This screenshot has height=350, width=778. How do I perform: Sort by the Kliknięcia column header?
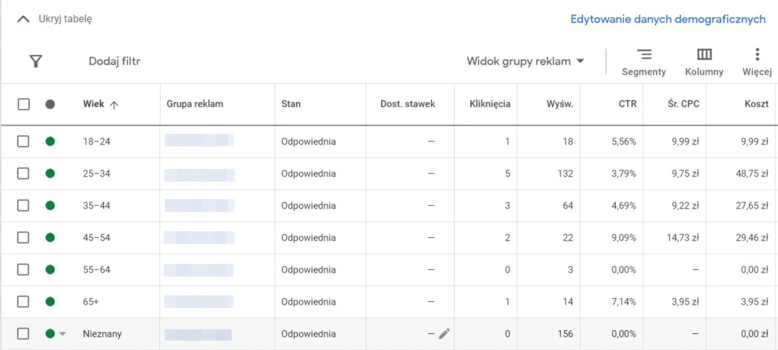coord(490,104)
